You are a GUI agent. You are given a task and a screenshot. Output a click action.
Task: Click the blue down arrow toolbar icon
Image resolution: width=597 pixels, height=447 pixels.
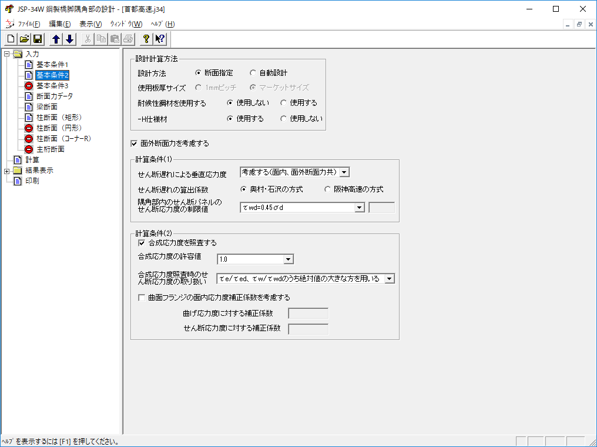pos(69,39)
